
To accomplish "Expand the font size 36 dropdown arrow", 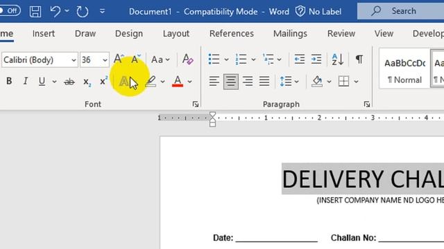I will click(x=105, y=60).
